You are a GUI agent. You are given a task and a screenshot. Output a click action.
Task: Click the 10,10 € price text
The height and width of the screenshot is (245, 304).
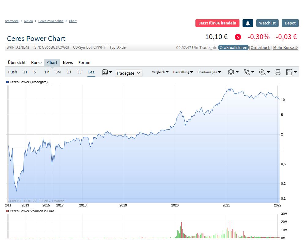tap(216, 37)
